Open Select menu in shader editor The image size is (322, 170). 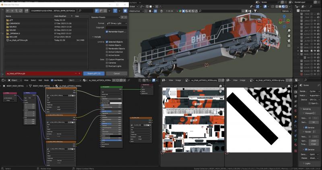click(33, 80)
